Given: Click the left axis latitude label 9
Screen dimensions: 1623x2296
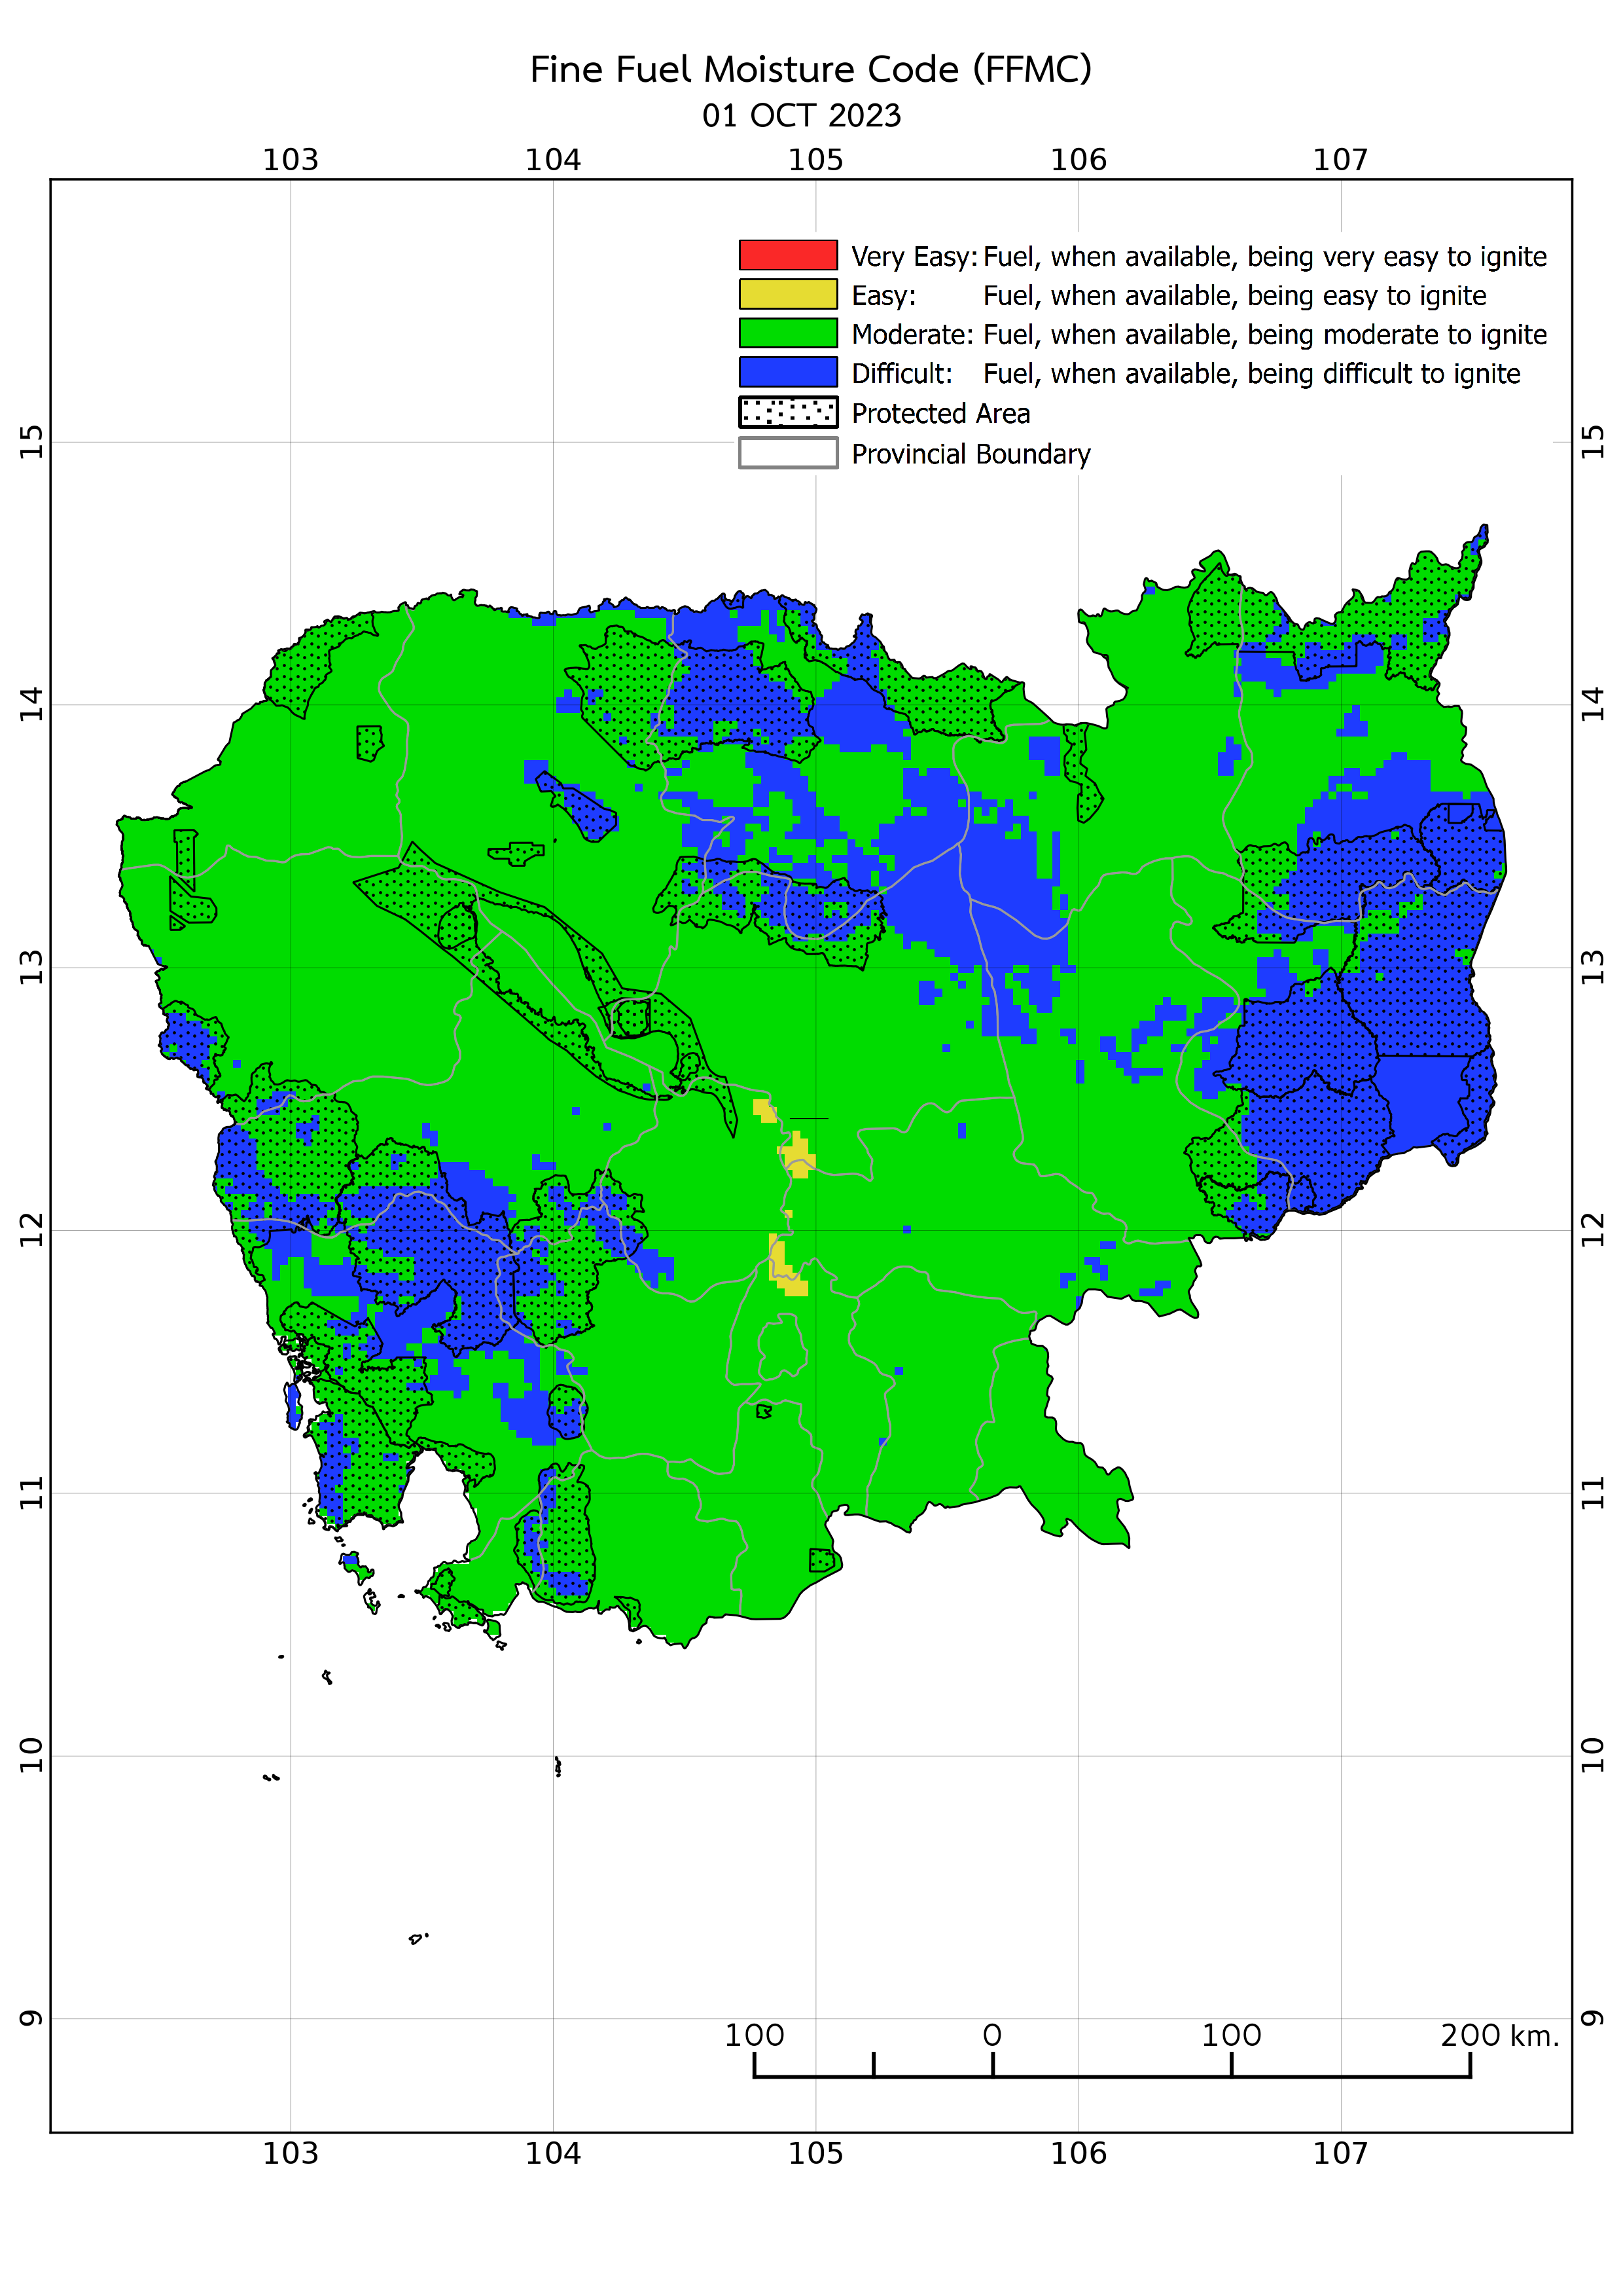Looking at the screenshot, I should (x=32, y=2019).
